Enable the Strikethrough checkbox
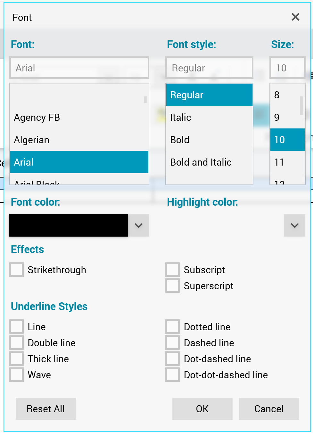313x434 pixels. (17, 270)
